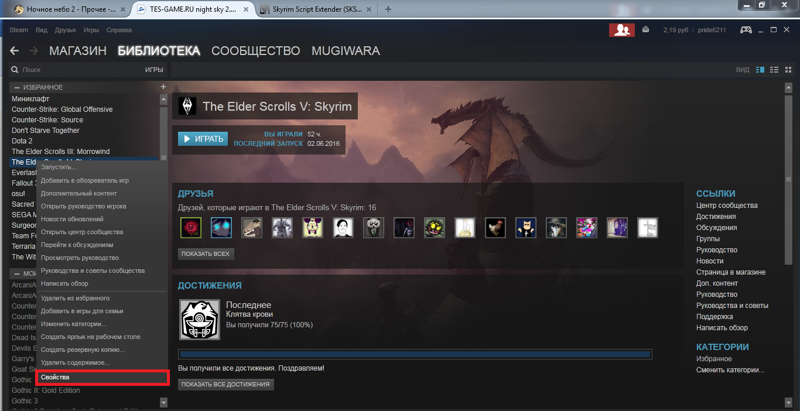Open the Steam menu

19,30
